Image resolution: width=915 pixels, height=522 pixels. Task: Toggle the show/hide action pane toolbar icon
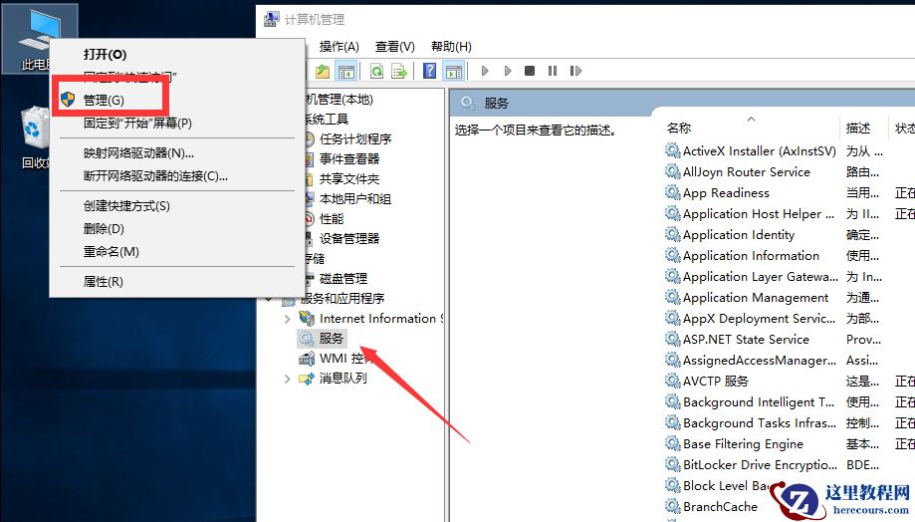pos(453,72)
